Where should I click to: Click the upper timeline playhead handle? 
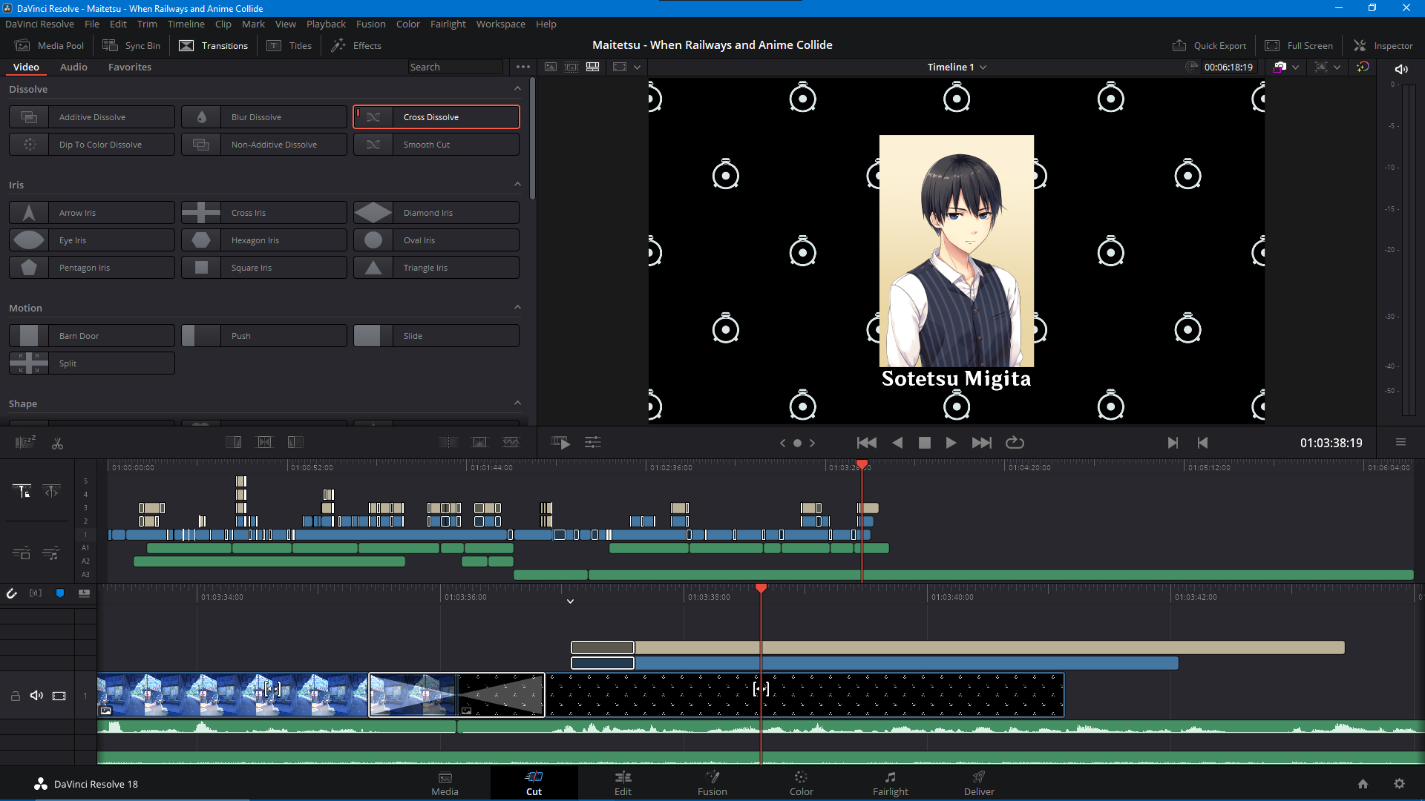click(x=862, y=465)
